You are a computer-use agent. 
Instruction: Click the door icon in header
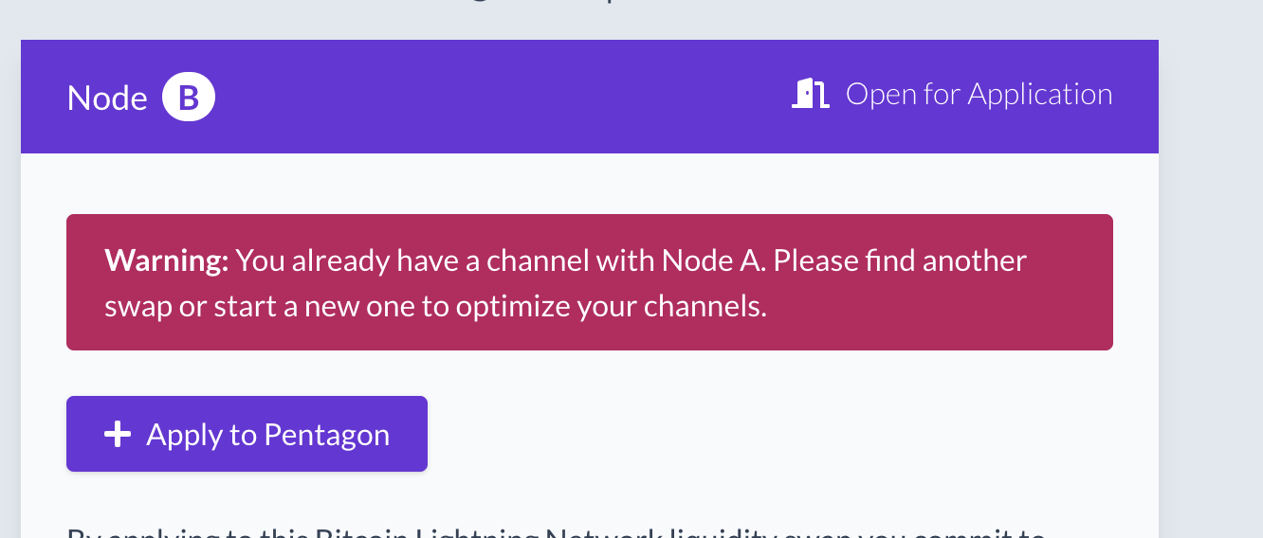pos(809,94)
